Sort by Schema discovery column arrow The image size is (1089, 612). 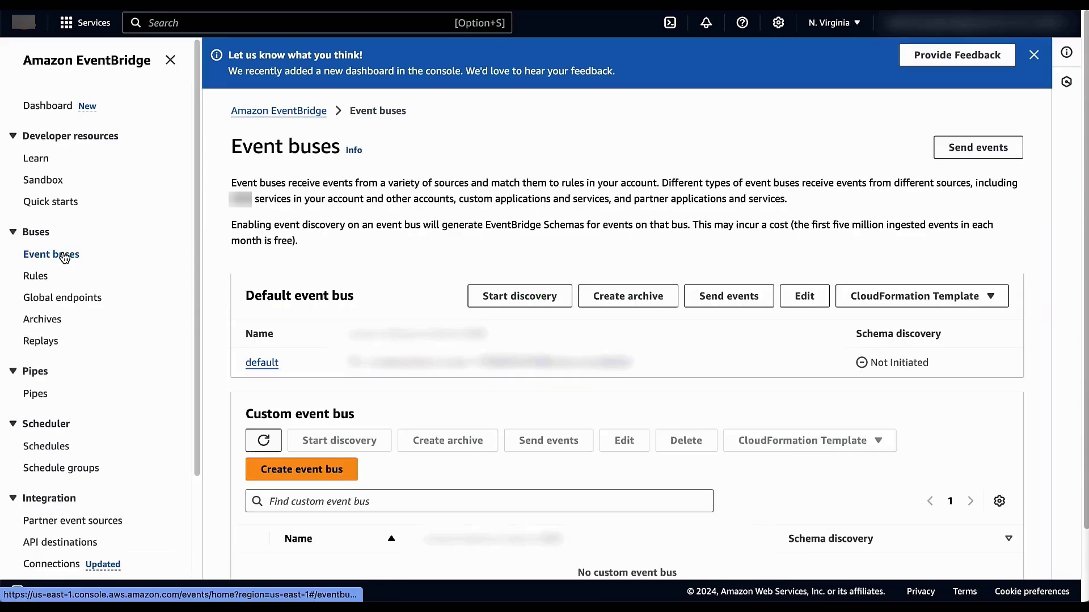pos(1008,538)
